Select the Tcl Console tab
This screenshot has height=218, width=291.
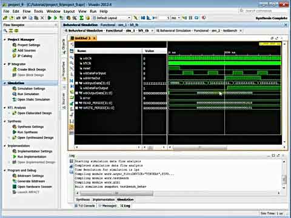coord(85,206)
